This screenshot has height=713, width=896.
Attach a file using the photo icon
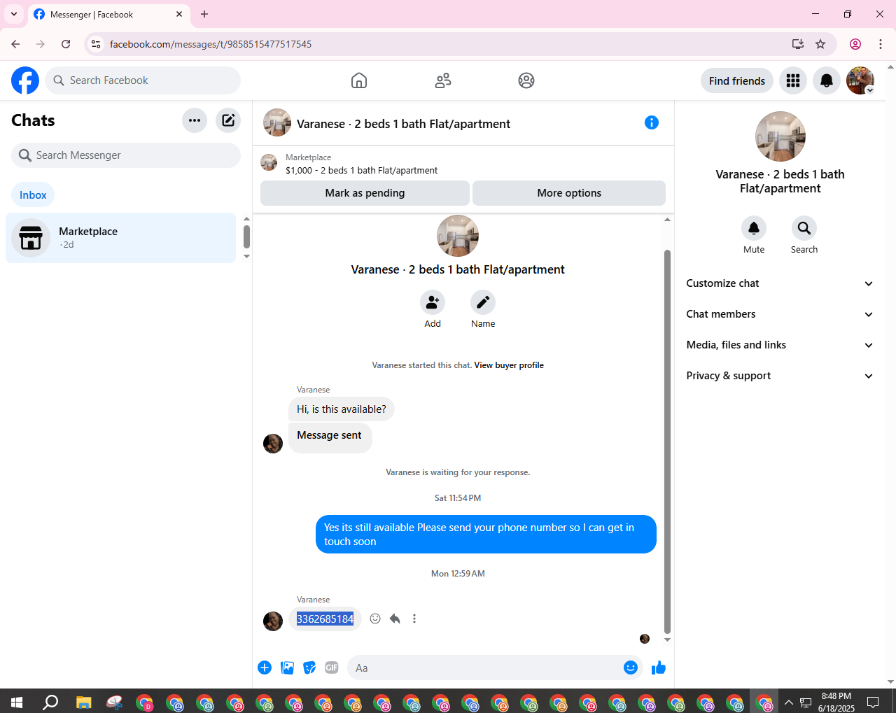pos(287,668)
